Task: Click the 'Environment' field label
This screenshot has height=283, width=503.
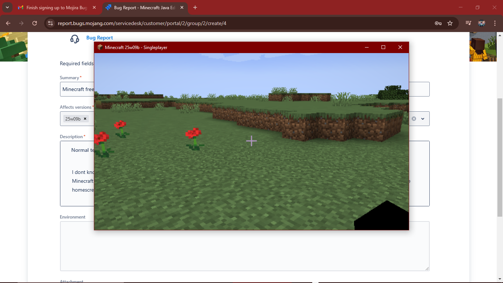Action: pyautogui.click(x=73, y=217)
